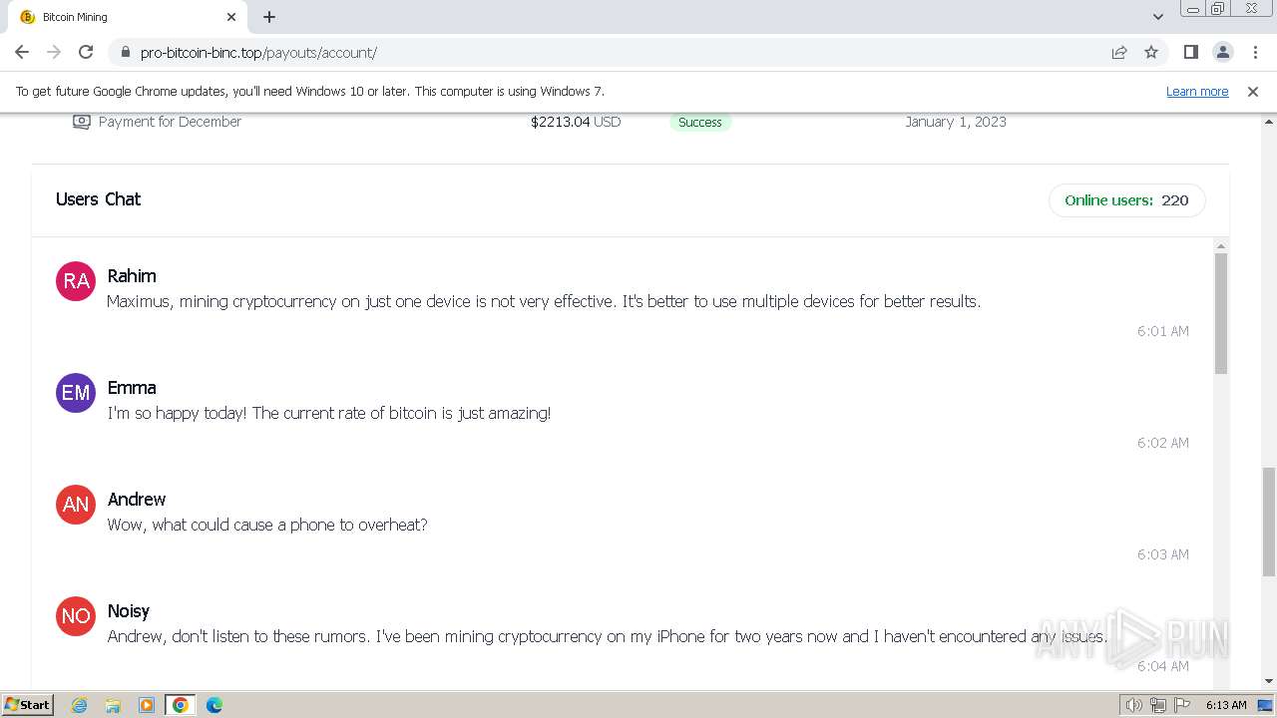The width and height of the screenshot is (1277, 718).
Task: Click the username Emma
Action: pyautogui.click(x=132, y=388)
